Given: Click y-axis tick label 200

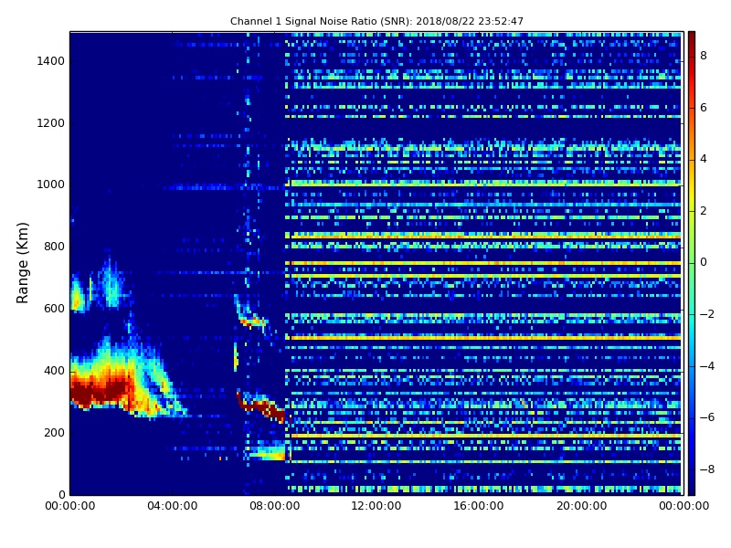Looking at the screenshot, I should 54,432.
